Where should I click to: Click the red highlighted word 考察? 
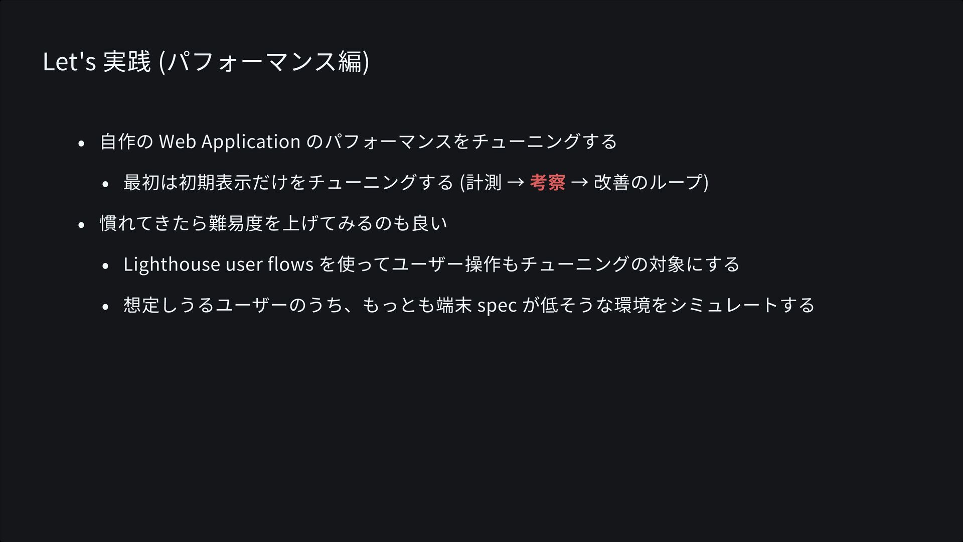pos(547,182)
